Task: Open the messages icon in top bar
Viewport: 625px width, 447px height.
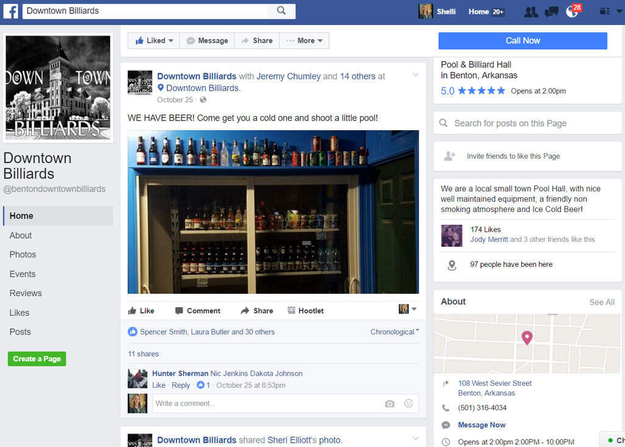Action: click(x=551, y=12)
